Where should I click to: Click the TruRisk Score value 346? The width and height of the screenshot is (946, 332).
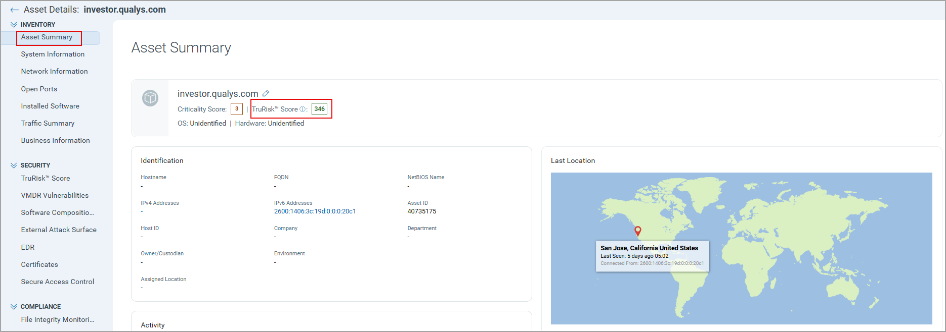coord(320,109)
